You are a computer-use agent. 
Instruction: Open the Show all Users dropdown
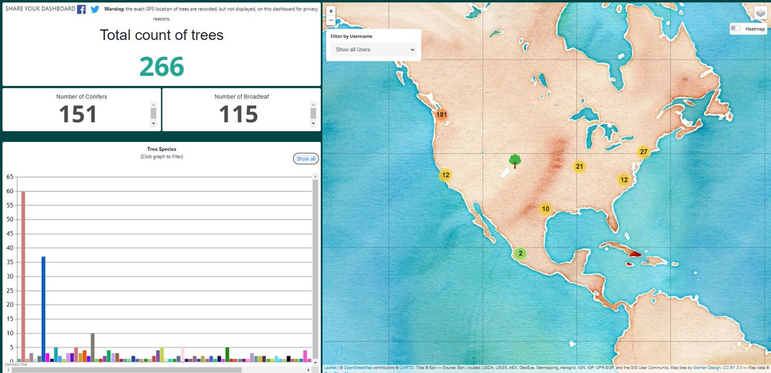click(373, 49)
